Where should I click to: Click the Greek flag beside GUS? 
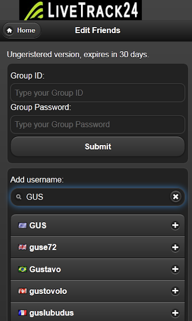[22, 225]
